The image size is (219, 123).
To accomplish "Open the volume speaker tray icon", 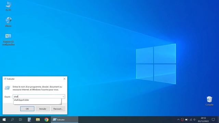I will tap(195, 120).
